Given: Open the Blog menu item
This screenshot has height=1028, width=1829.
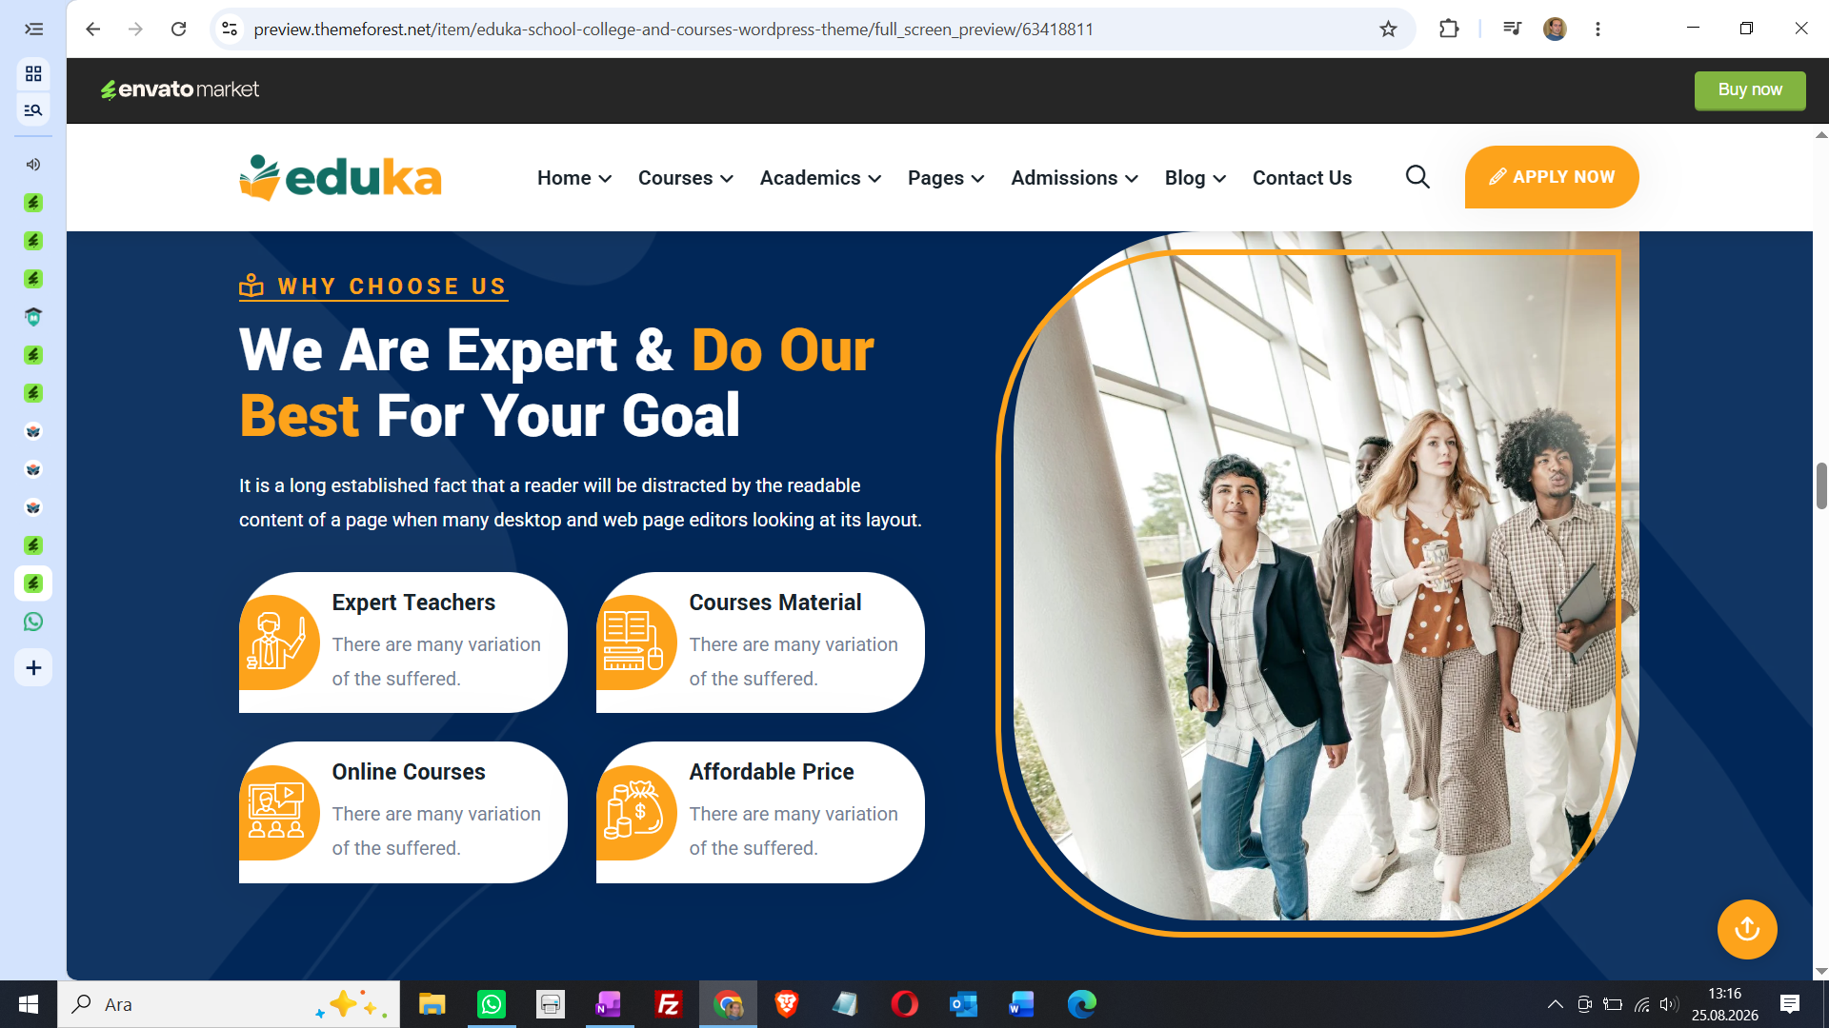Looking at the screenshot, I should (x=1195, y=178).
